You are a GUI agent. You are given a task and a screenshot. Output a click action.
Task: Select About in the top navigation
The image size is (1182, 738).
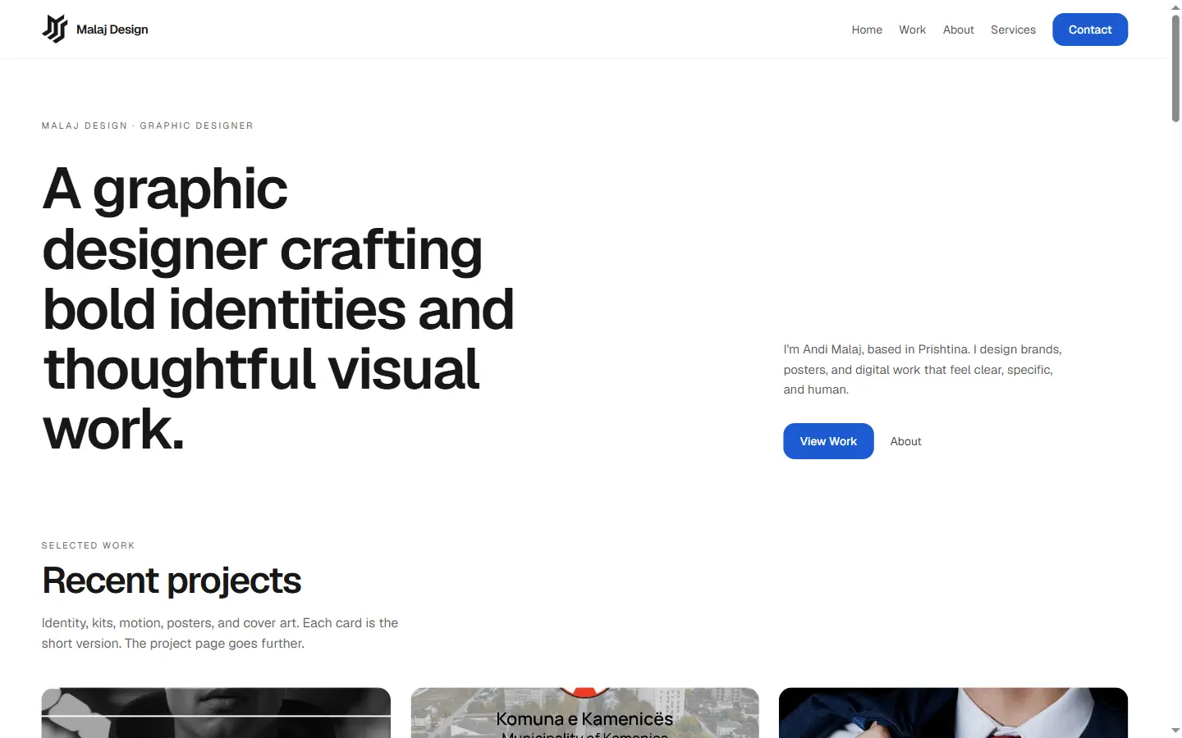tap(958, 30)
